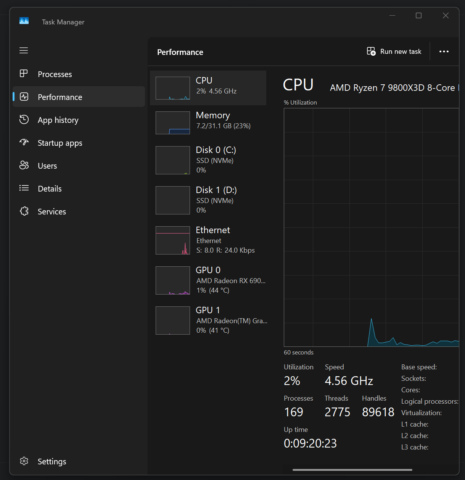Click the CPU 2% 4.56 GHz entry text
Image resolution: width=465 pixels, height=480 pixels.
coord(216,91)
